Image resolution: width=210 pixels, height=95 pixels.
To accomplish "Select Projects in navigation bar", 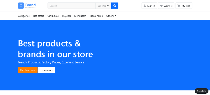I will pos(66,16).
